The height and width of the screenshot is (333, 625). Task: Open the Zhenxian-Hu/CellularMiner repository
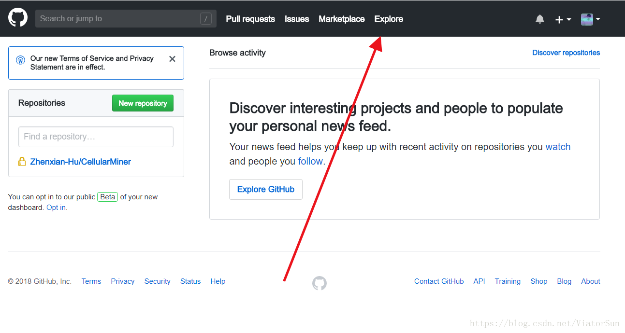(81, 162)
